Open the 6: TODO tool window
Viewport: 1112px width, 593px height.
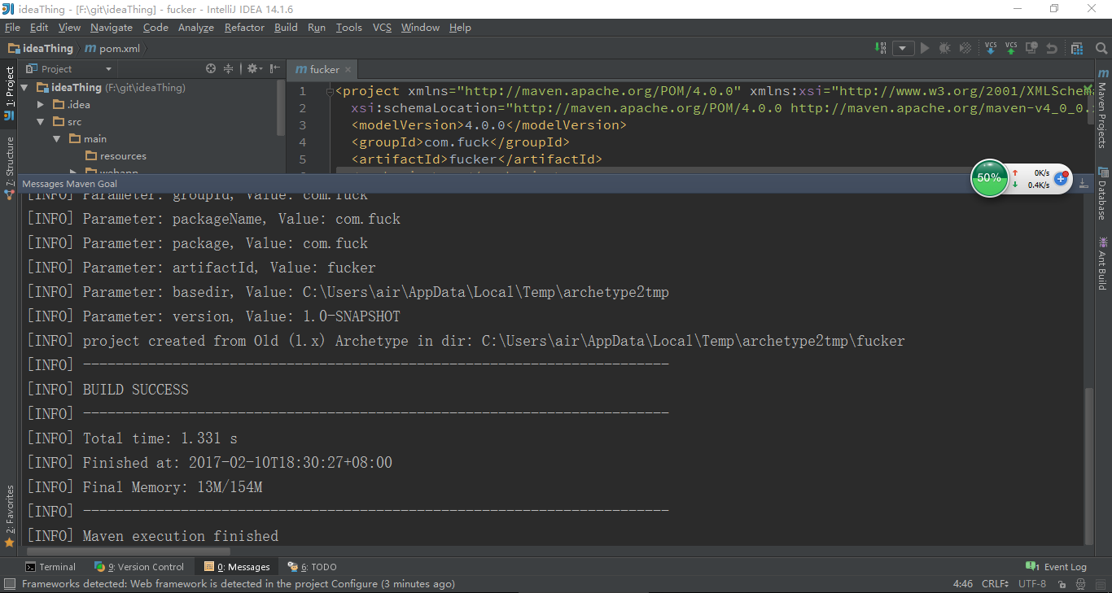click(312, 567)
